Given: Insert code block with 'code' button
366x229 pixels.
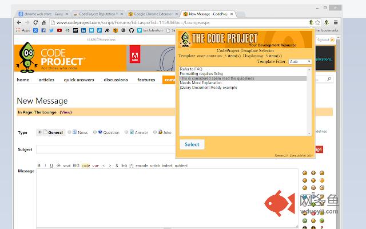Looking at the screenshot, I should click(x=86, y=165).
